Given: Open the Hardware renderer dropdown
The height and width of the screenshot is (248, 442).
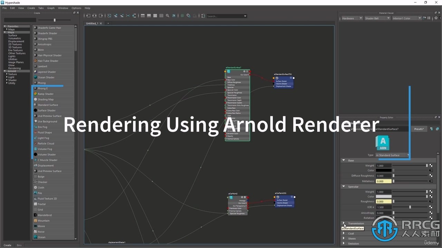Looking at the screenshot, I should coord(352,18).
